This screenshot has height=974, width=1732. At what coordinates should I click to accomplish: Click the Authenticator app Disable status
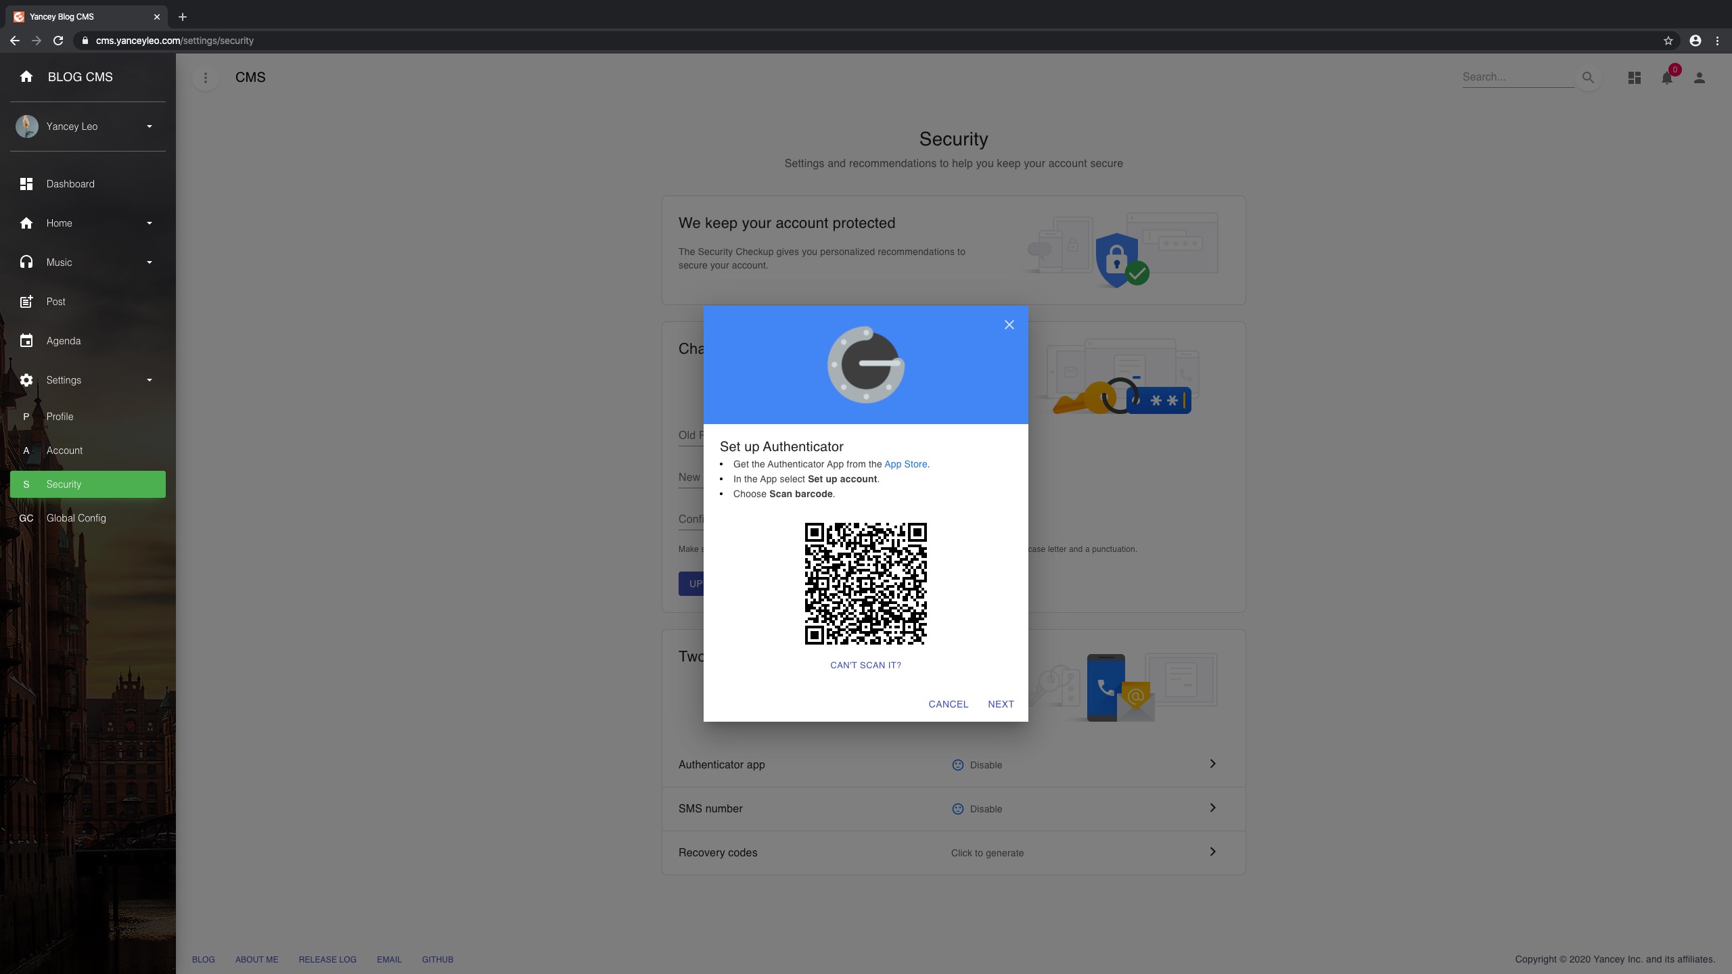pyautogui.click(x=977, y=765)
